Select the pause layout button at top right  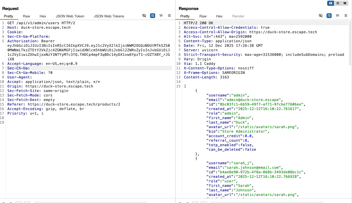click(330, 3)
